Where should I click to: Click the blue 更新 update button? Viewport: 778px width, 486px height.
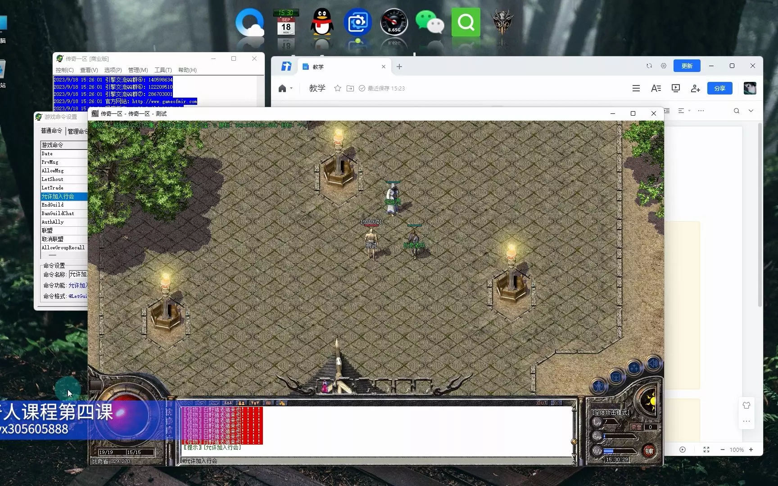coord(687,66)
